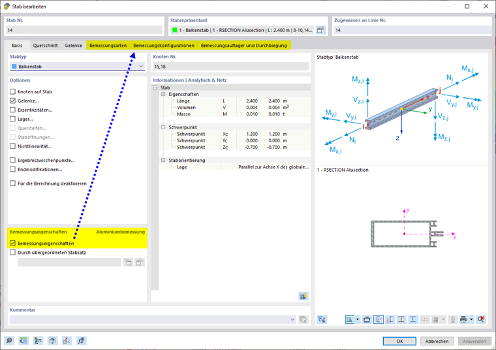Click the lock selection icon with red X
Screen dimensions: 496x350
click(67, 340)
